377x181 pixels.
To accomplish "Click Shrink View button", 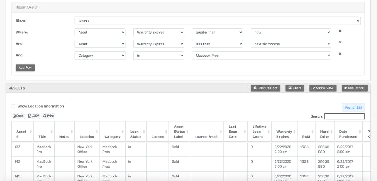I will 323,88.
